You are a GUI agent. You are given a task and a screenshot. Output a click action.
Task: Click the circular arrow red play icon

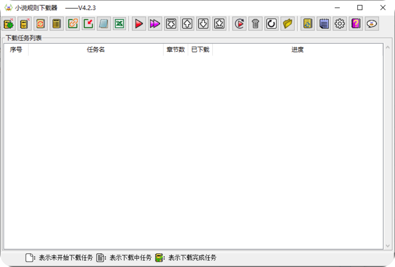[x=239, y=24]
